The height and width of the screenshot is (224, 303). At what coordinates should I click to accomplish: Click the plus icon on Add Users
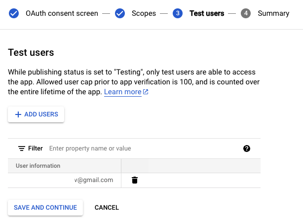[x=18, y=114]
